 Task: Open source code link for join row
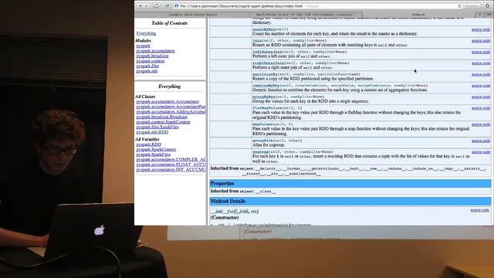[x=481, y=41]
